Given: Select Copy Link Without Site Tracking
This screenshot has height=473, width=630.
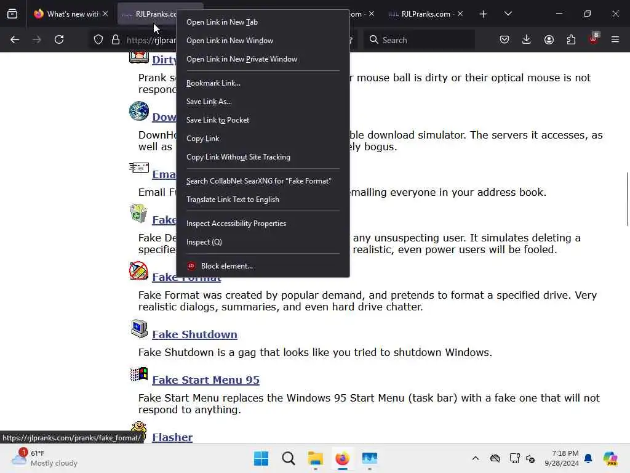Looking at the screenshot, I should [x=263, y=157].
